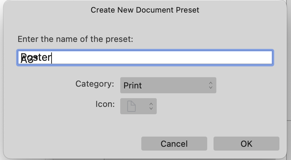Image resolution: width=291 pixels, height=160 pixels.
Task: Click the lower chevron of the Icon popup
Action: tap(151, 108)
